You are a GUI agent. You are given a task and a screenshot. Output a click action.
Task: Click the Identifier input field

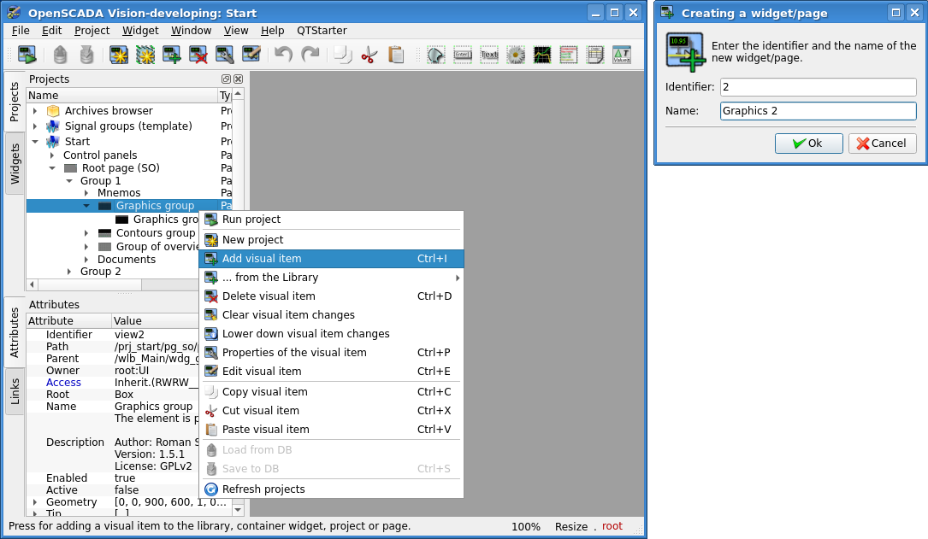click(x=818, y=87)
